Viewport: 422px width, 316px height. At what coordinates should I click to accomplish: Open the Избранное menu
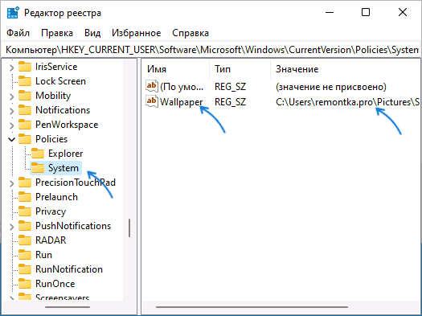click(136, 33)
